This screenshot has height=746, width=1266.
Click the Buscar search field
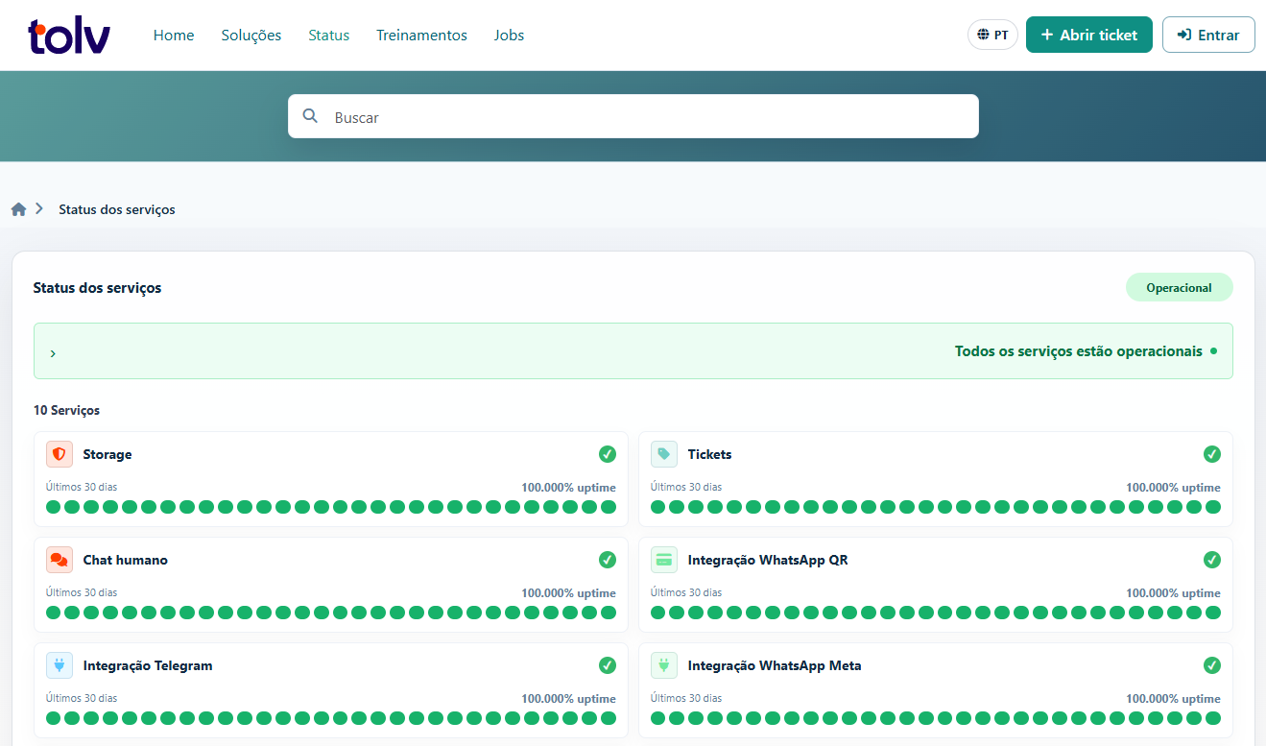(x=633, y=116)
